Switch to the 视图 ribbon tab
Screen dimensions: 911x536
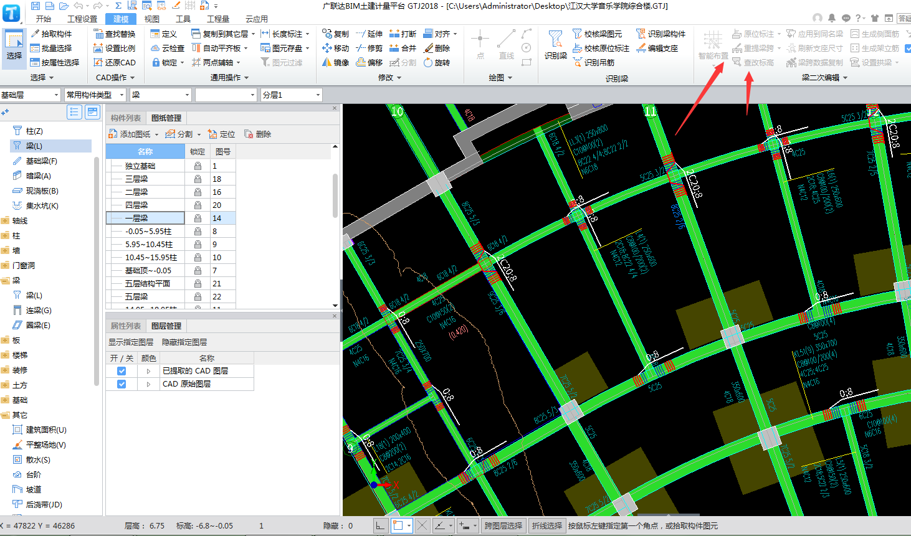pyautogui.click(x=152, y=19)
